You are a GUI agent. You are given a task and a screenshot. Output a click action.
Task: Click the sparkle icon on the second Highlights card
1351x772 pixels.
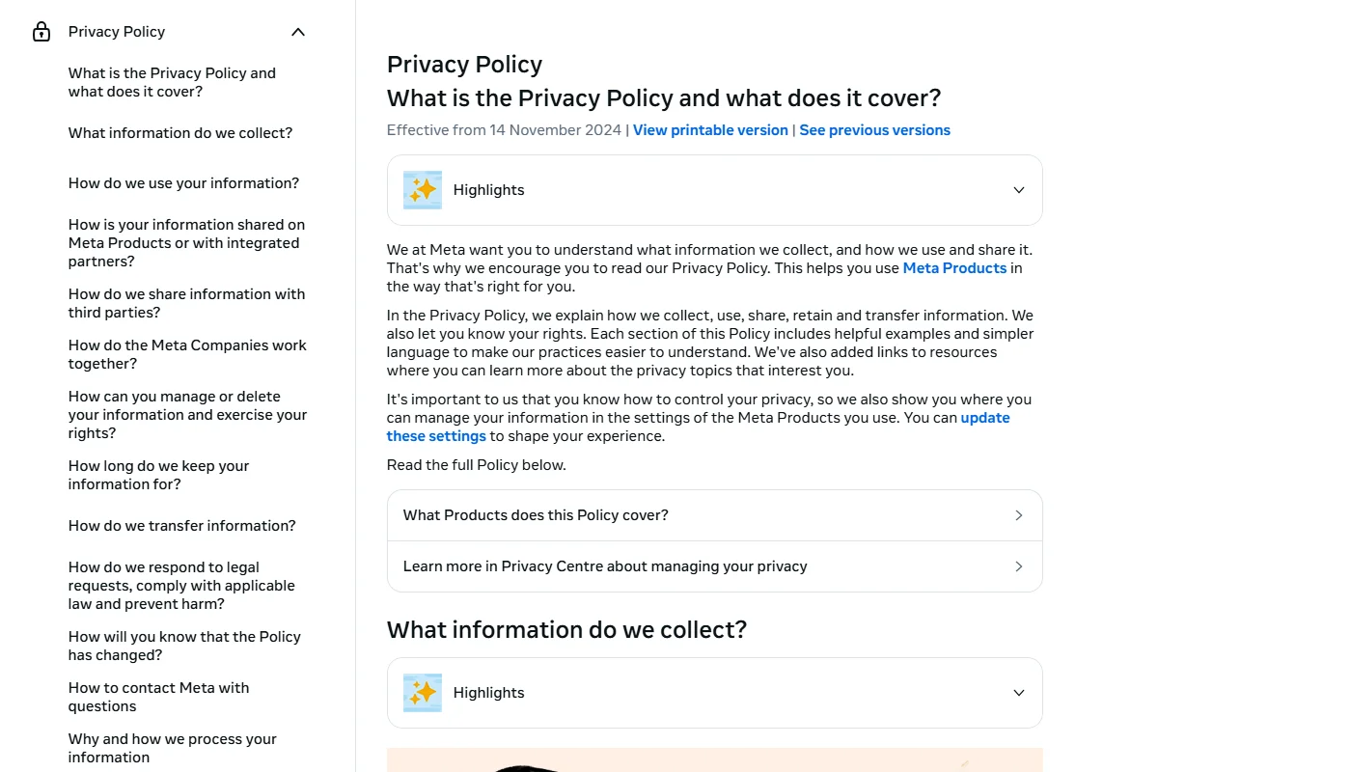(422, 692)
